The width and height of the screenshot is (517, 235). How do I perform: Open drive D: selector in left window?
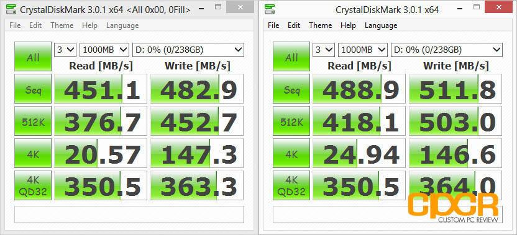pyautogui.click(x=188, y=50)
